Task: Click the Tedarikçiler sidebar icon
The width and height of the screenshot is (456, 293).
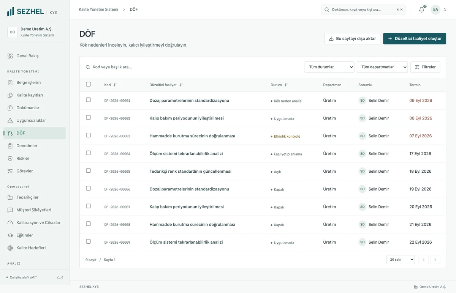Action: click(x=10, y=197)
